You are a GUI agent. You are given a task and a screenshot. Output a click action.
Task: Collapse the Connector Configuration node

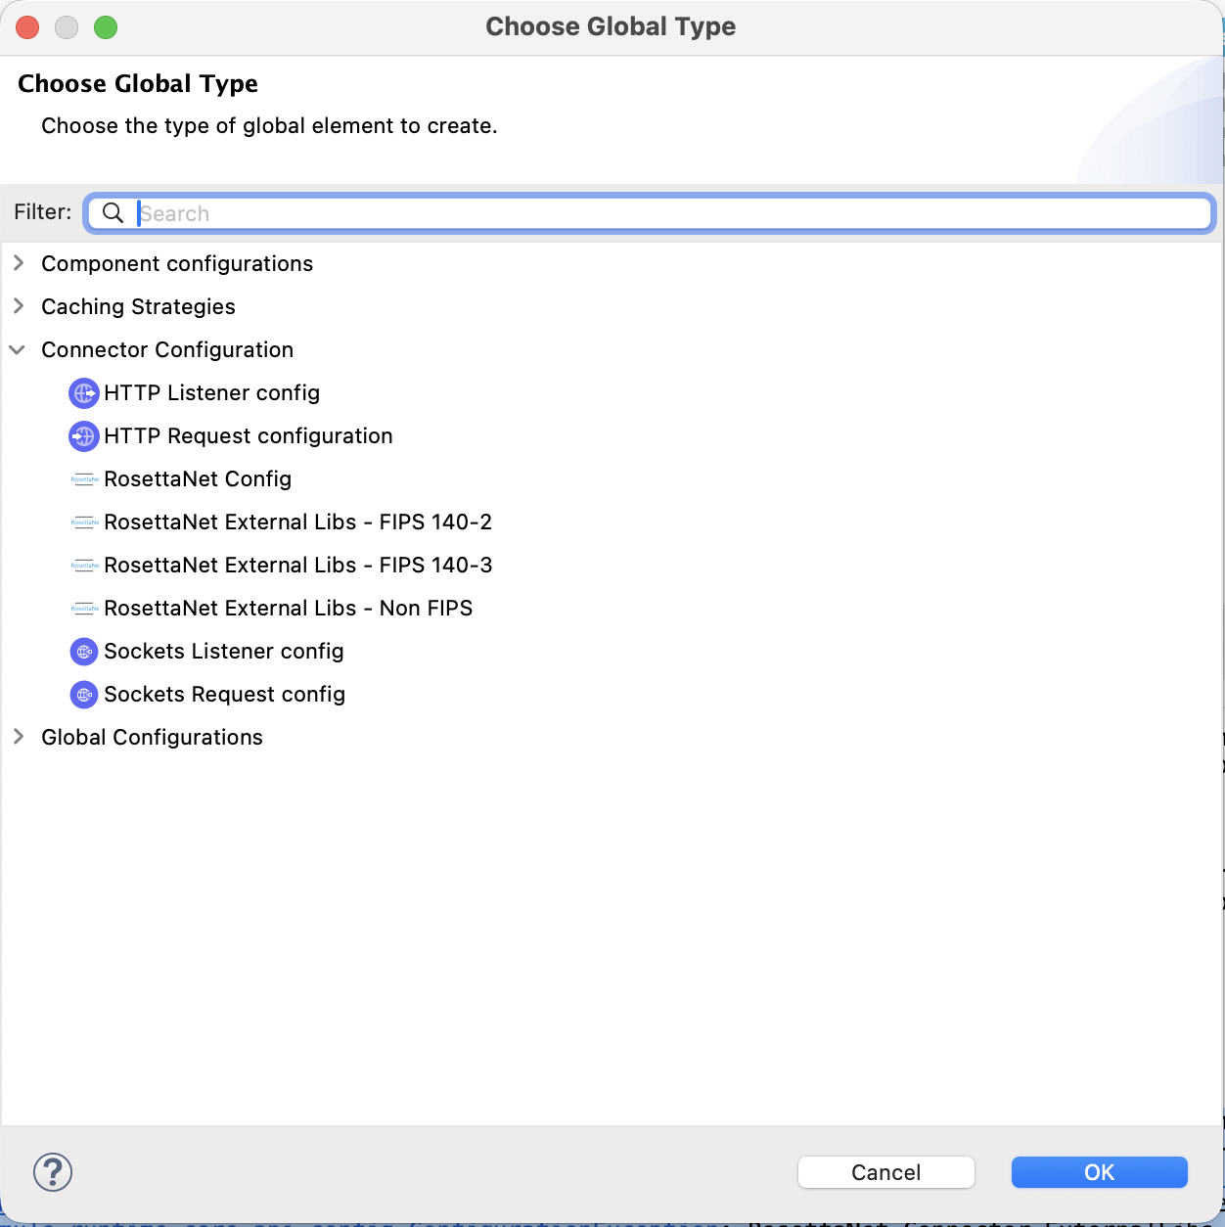[18, 349]
